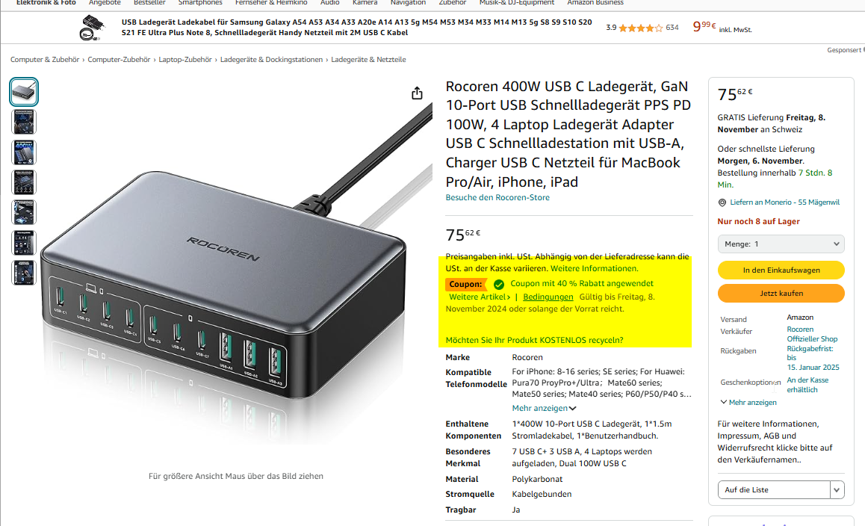Open the Menge quantity dropdown

(781, 244)
